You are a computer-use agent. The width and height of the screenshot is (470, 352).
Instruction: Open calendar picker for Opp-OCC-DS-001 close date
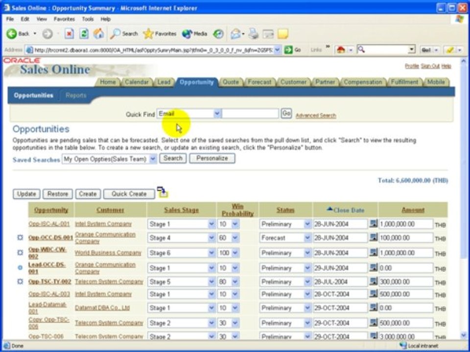point(373,238)
